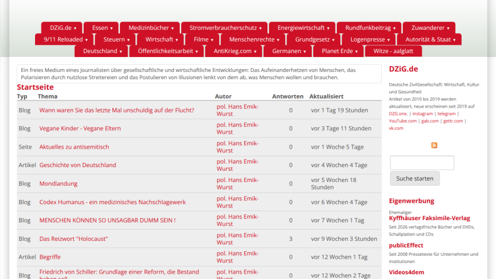Click the Eigenwerbung sidebar heading
The height and width of the screenshot is (279, 496).
(x=411, y=201)
